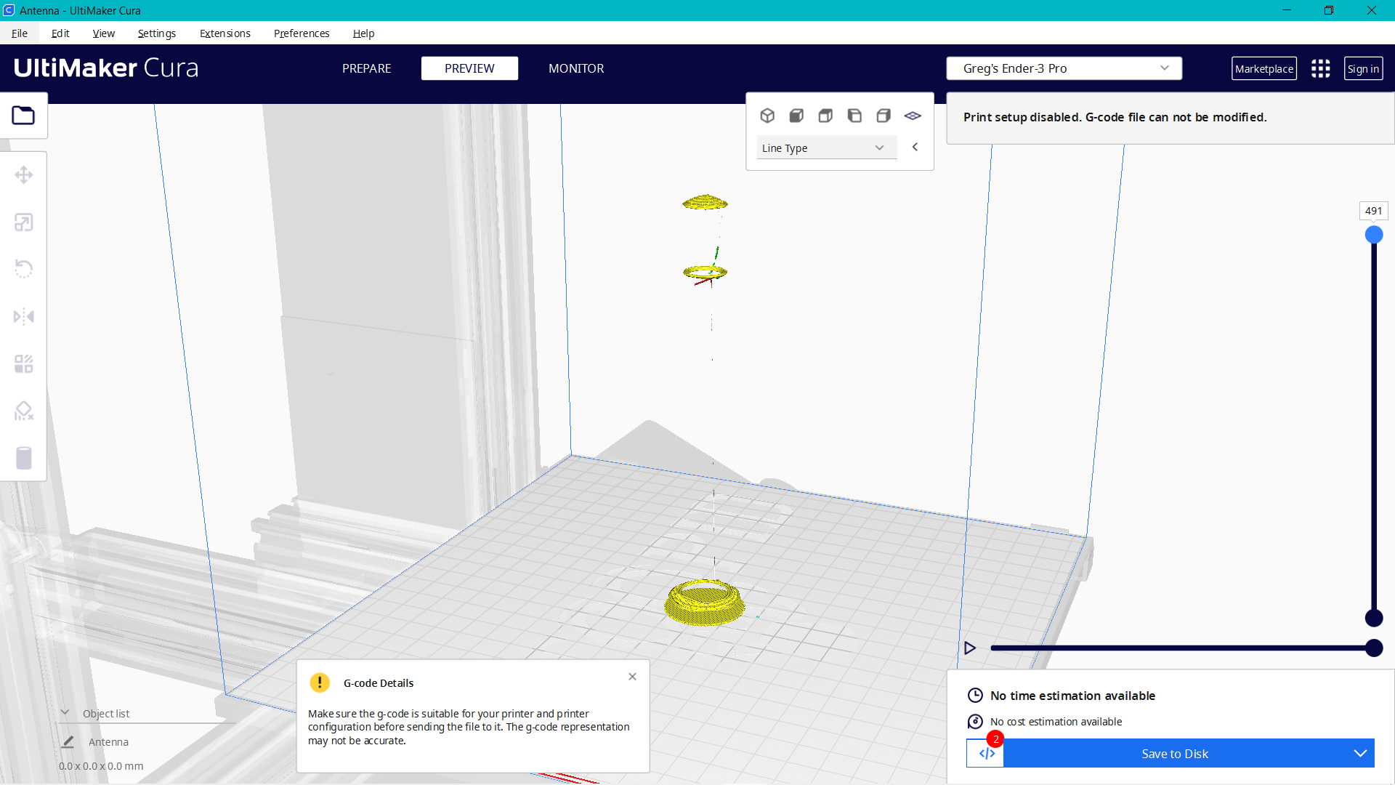1395x785 pixels.
Task: Open the Line Type color scheme dropdown
Action: pos(826,147)
